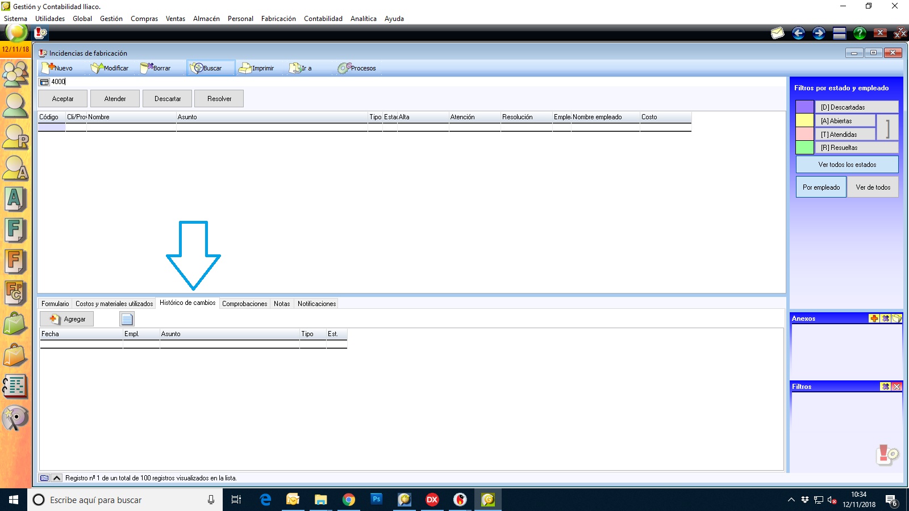The width and height of the screenshot is (909, 511).
Task: Switch to the Formulario tab
Action: (55, 304)
